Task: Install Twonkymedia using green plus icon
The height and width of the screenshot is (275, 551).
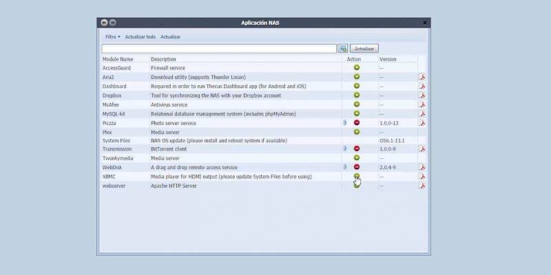Action: [357, 157]
